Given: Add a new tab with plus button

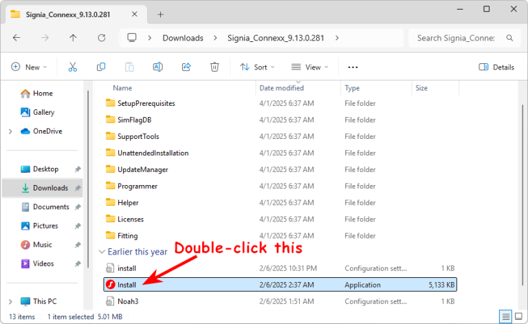Looking at the screenshot, I should [x=160, y=14].
